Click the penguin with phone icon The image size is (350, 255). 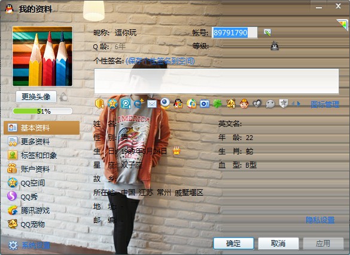tap(178, 104)
